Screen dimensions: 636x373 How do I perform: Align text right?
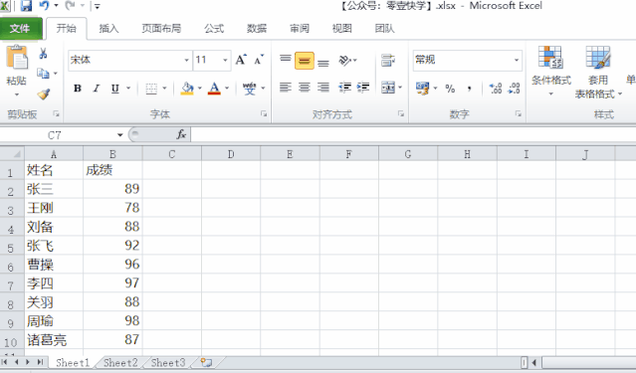point(323,88)
